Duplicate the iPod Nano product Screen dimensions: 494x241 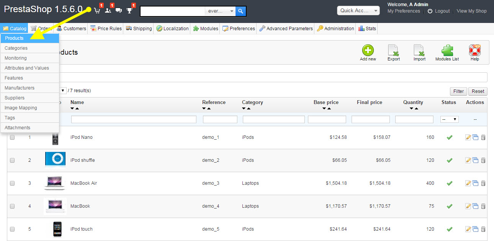coord(475,137)
